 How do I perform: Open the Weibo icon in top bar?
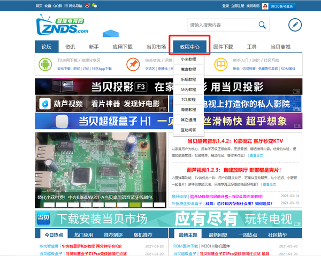[x=88, y=6]
